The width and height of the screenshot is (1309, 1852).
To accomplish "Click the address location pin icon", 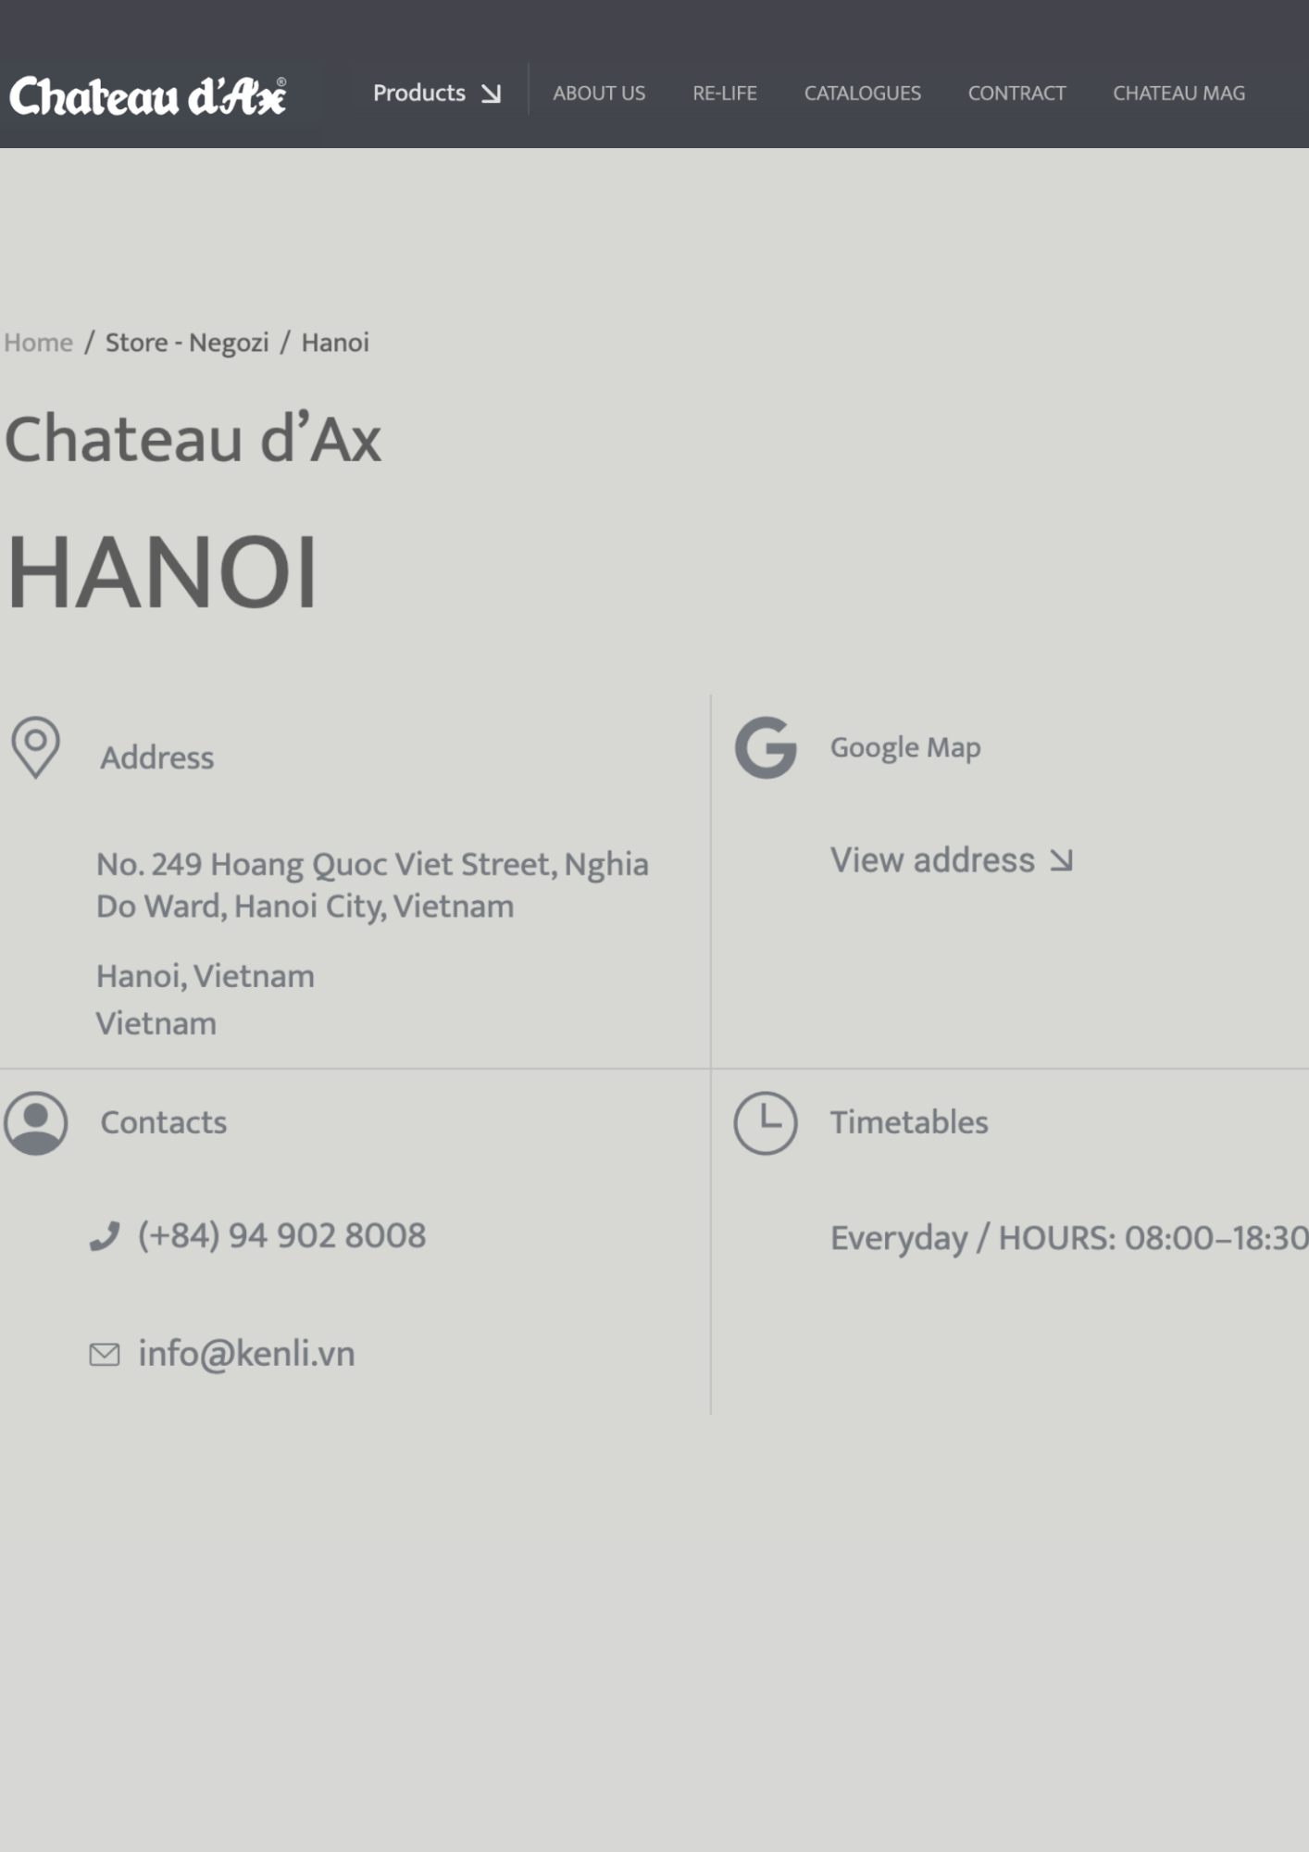I will (36, 746).
